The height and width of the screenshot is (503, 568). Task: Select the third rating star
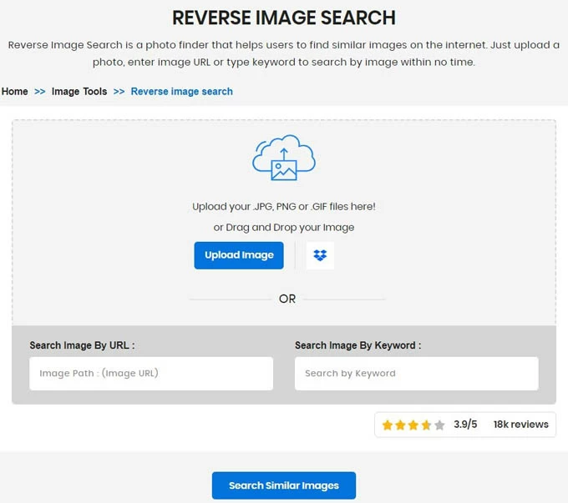tap(413, 425)
